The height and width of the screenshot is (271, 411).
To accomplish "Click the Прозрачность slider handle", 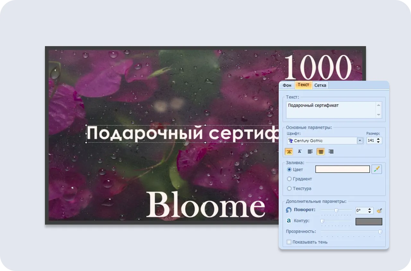I will (x=380, y=232).
